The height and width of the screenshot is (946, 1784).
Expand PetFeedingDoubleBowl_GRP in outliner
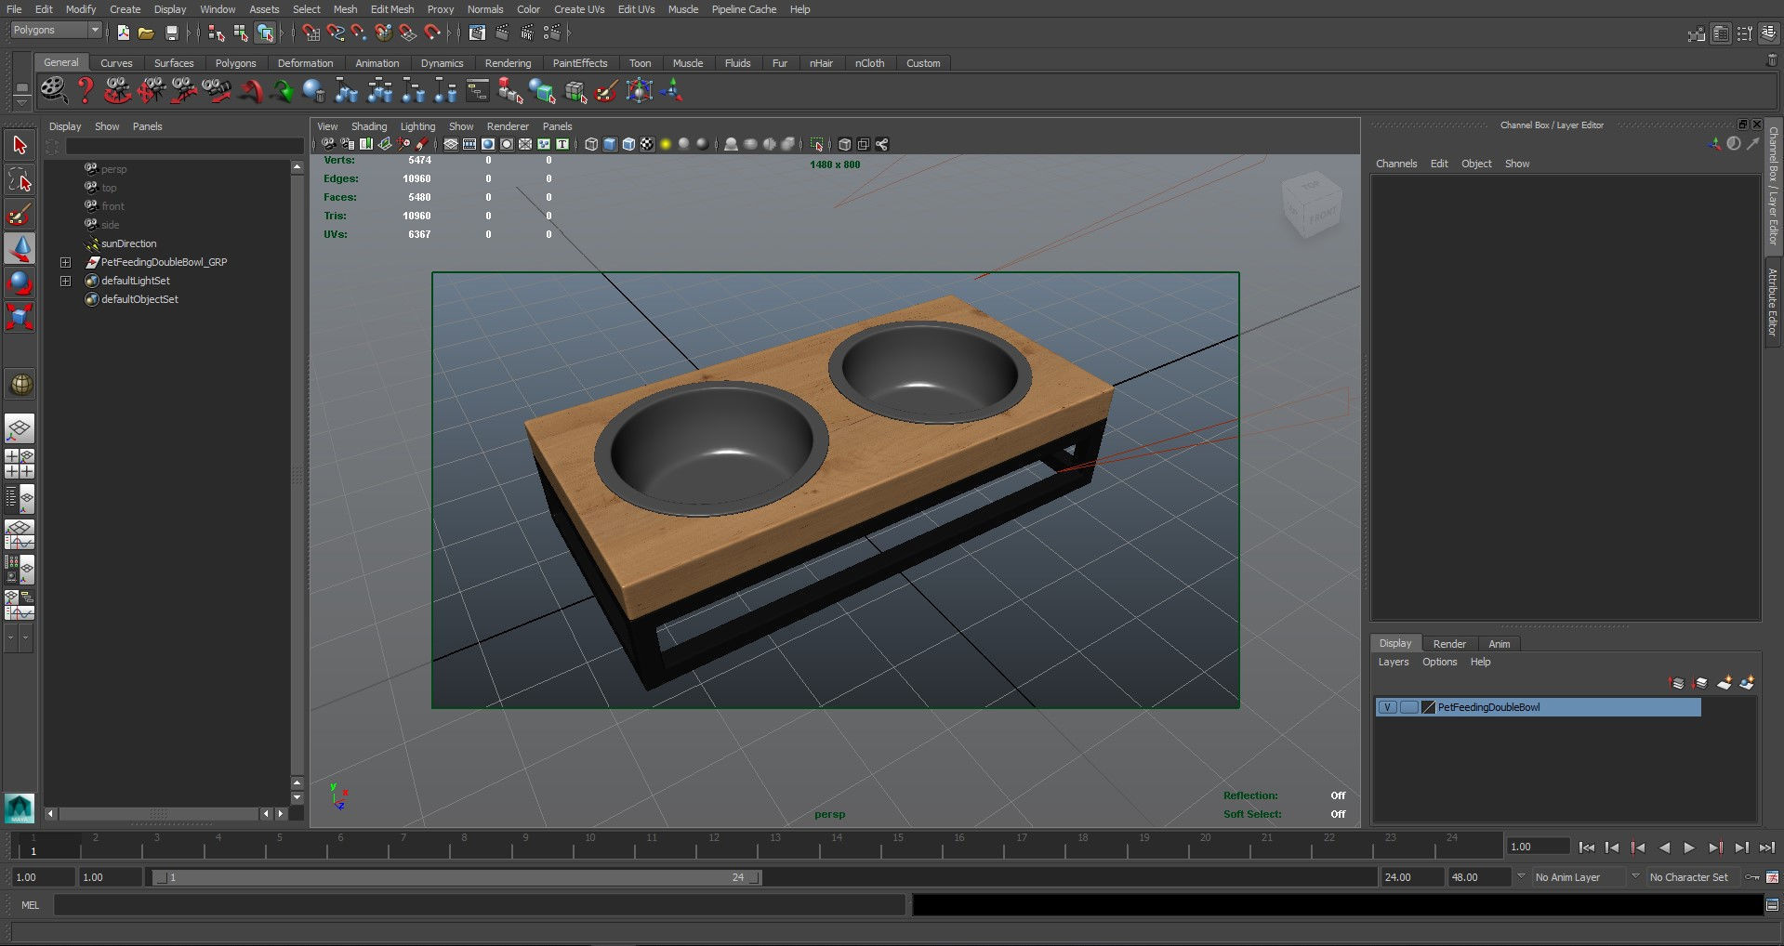[65, 262]
